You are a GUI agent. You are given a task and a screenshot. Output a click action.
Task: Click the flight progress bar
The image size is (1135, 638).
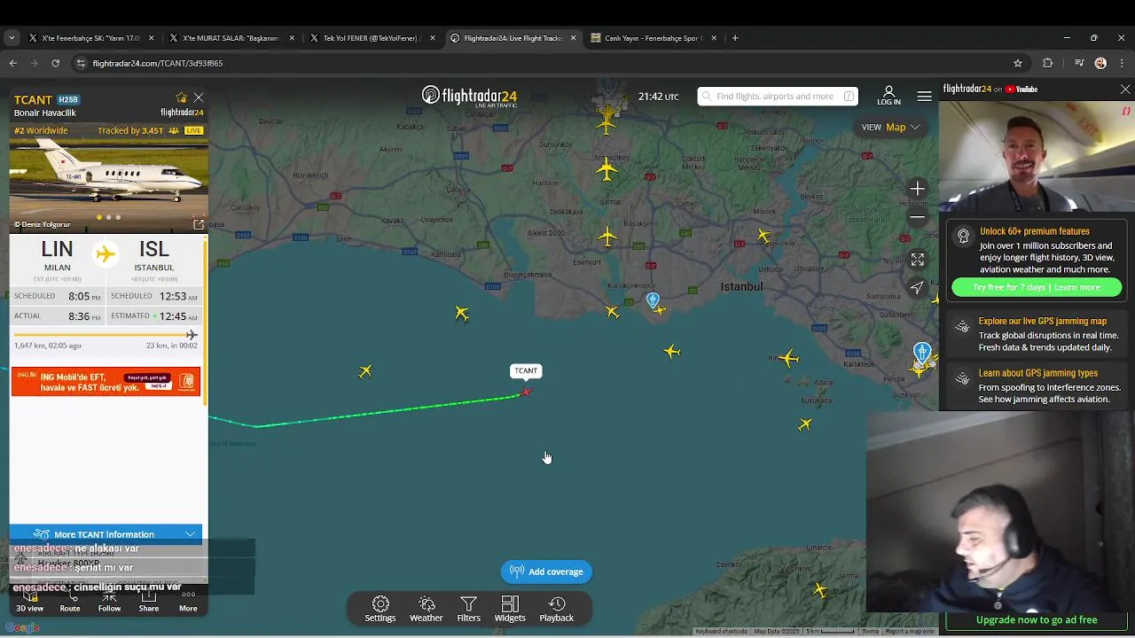[106, 335]
